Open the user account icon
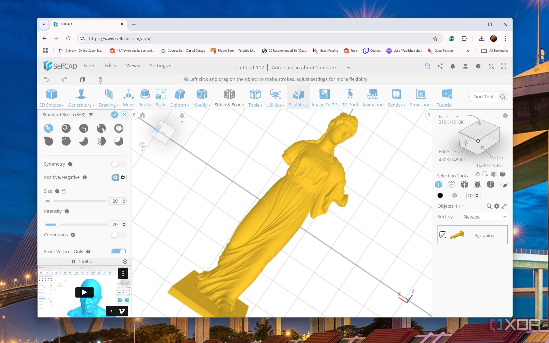The width and height of the screenshot is (549, 343). tap(465, 66)
